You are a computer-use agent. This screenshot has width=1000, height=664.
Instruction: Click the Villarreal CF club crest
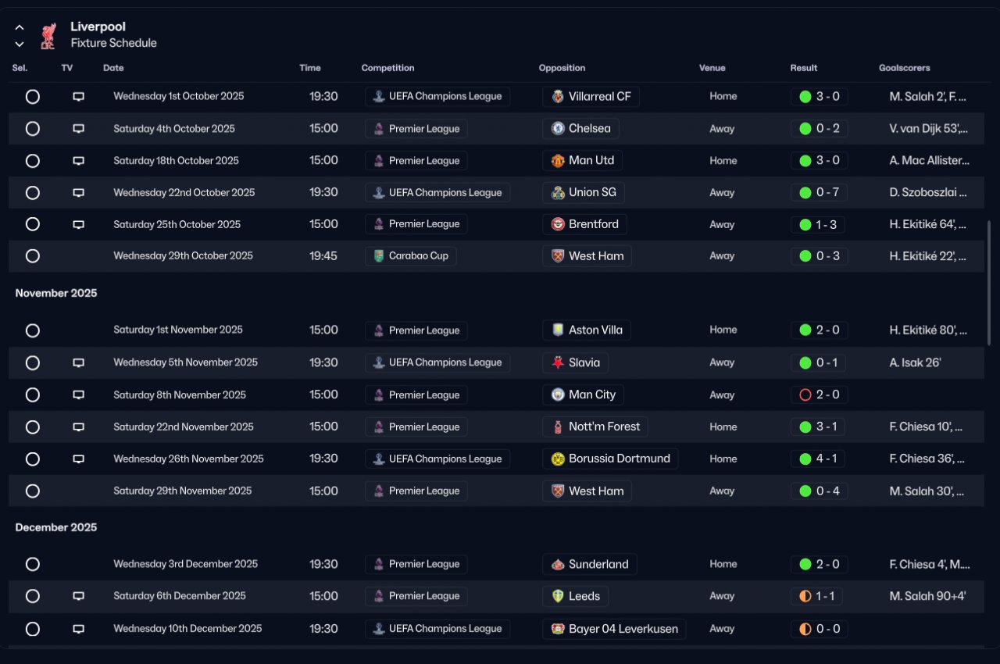pyautogui.click(x=558, y=97)
